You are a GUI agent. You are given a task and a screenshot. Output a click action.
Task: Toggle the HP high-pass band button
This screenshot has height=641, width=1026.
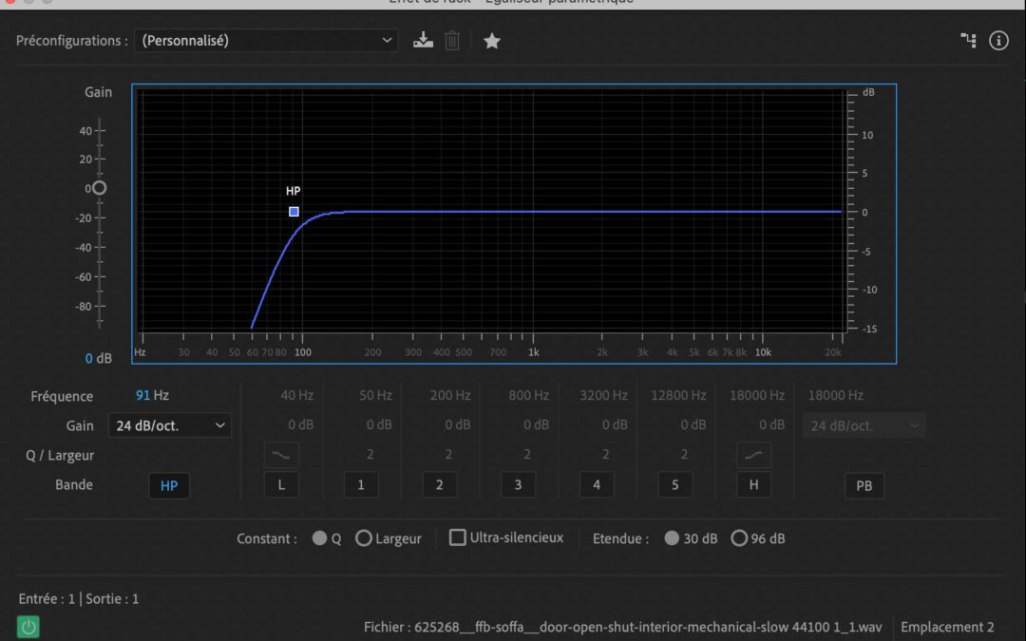pos(169,485)
